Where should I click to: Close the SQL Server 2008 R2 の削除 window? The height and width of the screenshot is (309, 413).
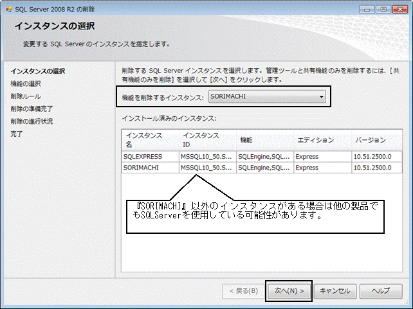(400, 10)
